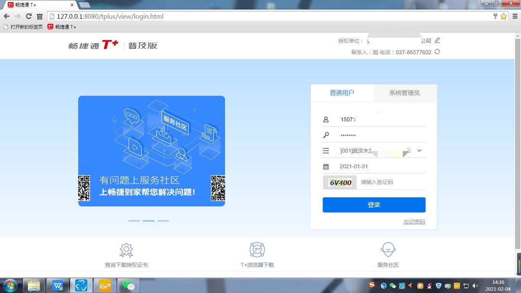Click the speaker volume tray icon
This screenshot has width=521, height=293.
coord(475,285)
